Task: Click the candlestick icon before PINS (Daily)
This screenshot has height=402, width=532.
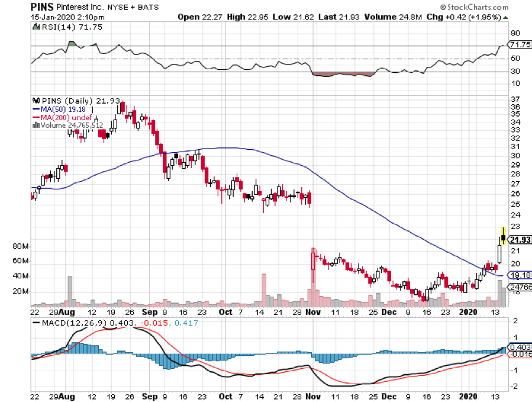Action: (36, 101)
